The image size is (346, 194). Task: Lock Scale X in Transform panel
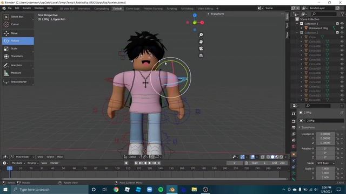pos(337,169)
